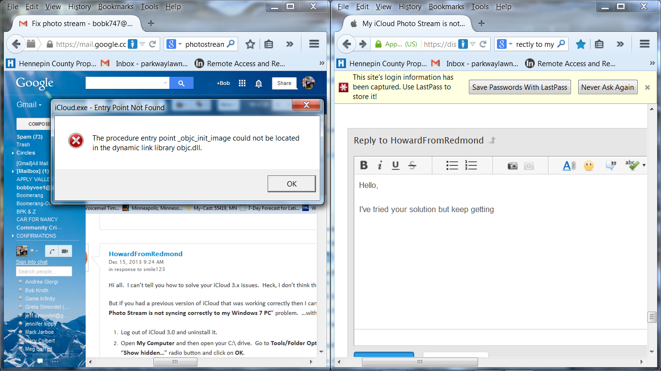
Task: Open the text style editor icon
Action: click(x=569, y=165)
